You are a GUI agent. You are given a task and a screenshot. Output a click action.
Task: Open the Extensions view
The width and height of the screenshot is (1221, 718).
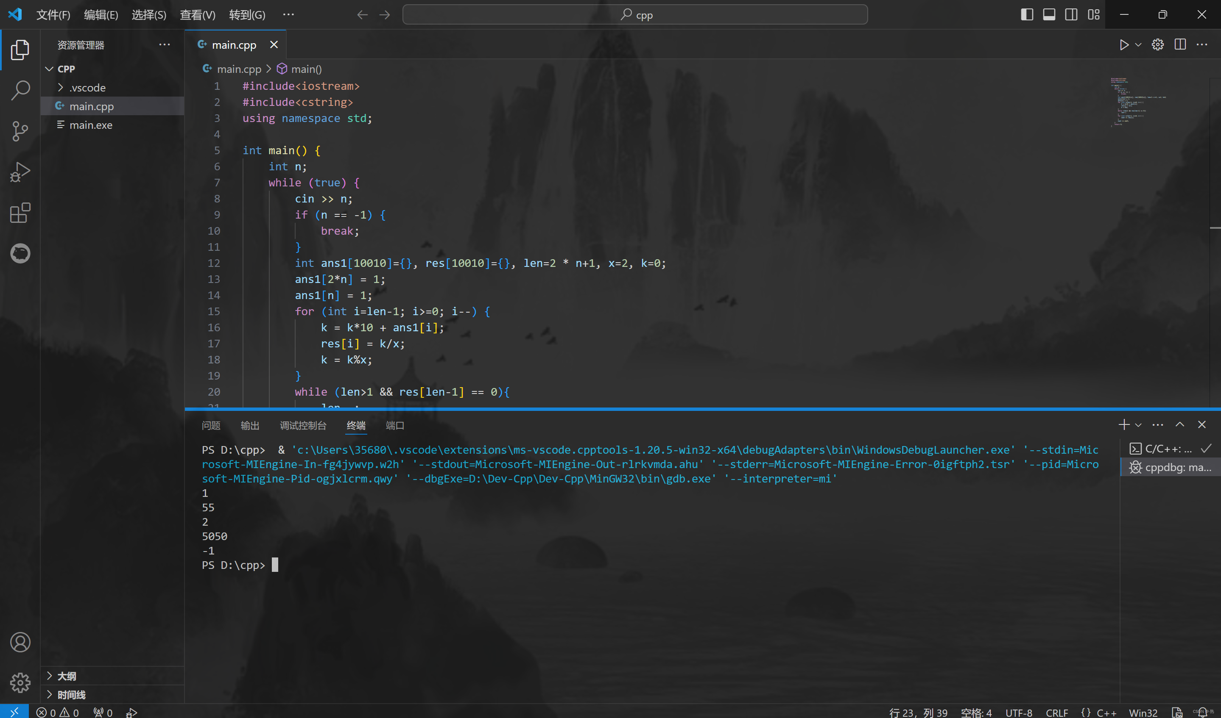tap(20, 212)
